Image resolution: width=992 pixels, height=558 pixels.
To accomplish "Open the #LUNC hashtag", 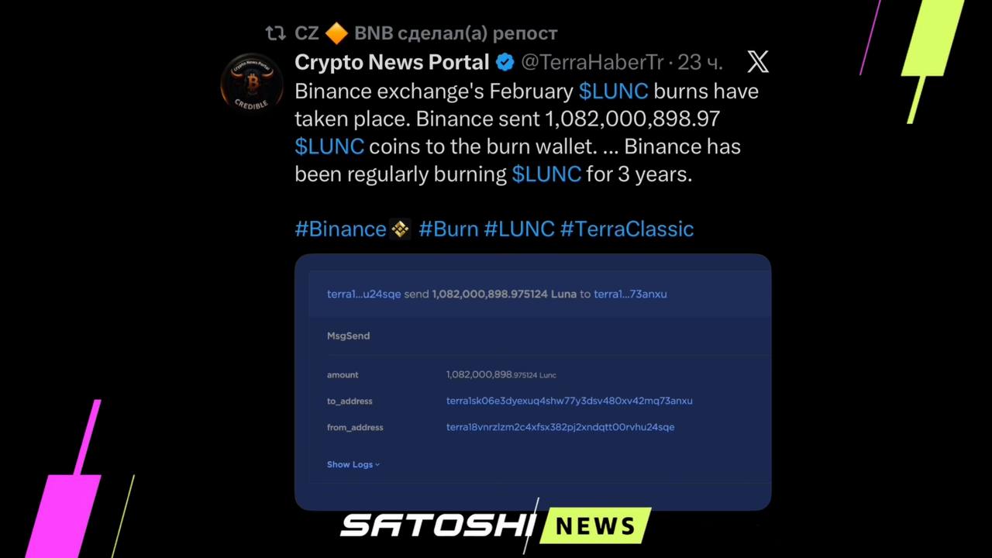I will (x=519, y=229).
